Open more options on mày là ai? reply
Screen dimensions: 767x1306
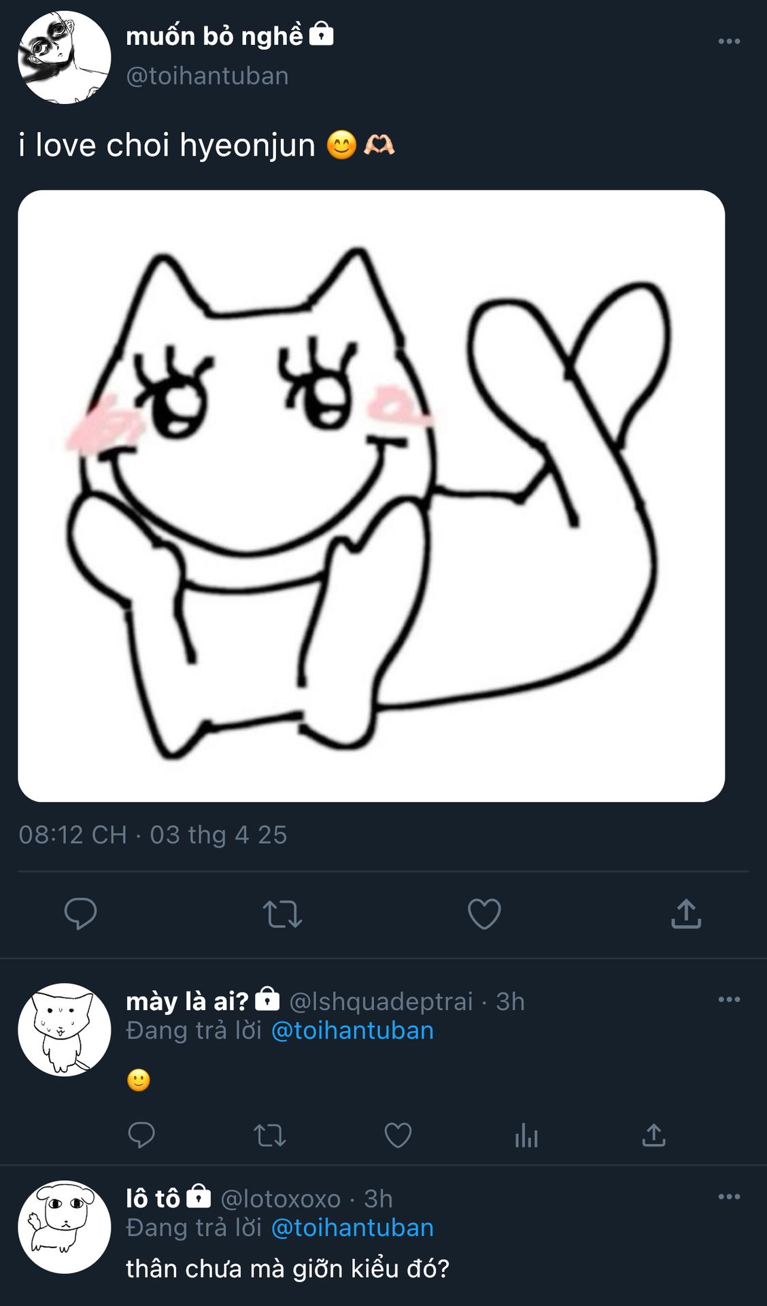[729, 999]
